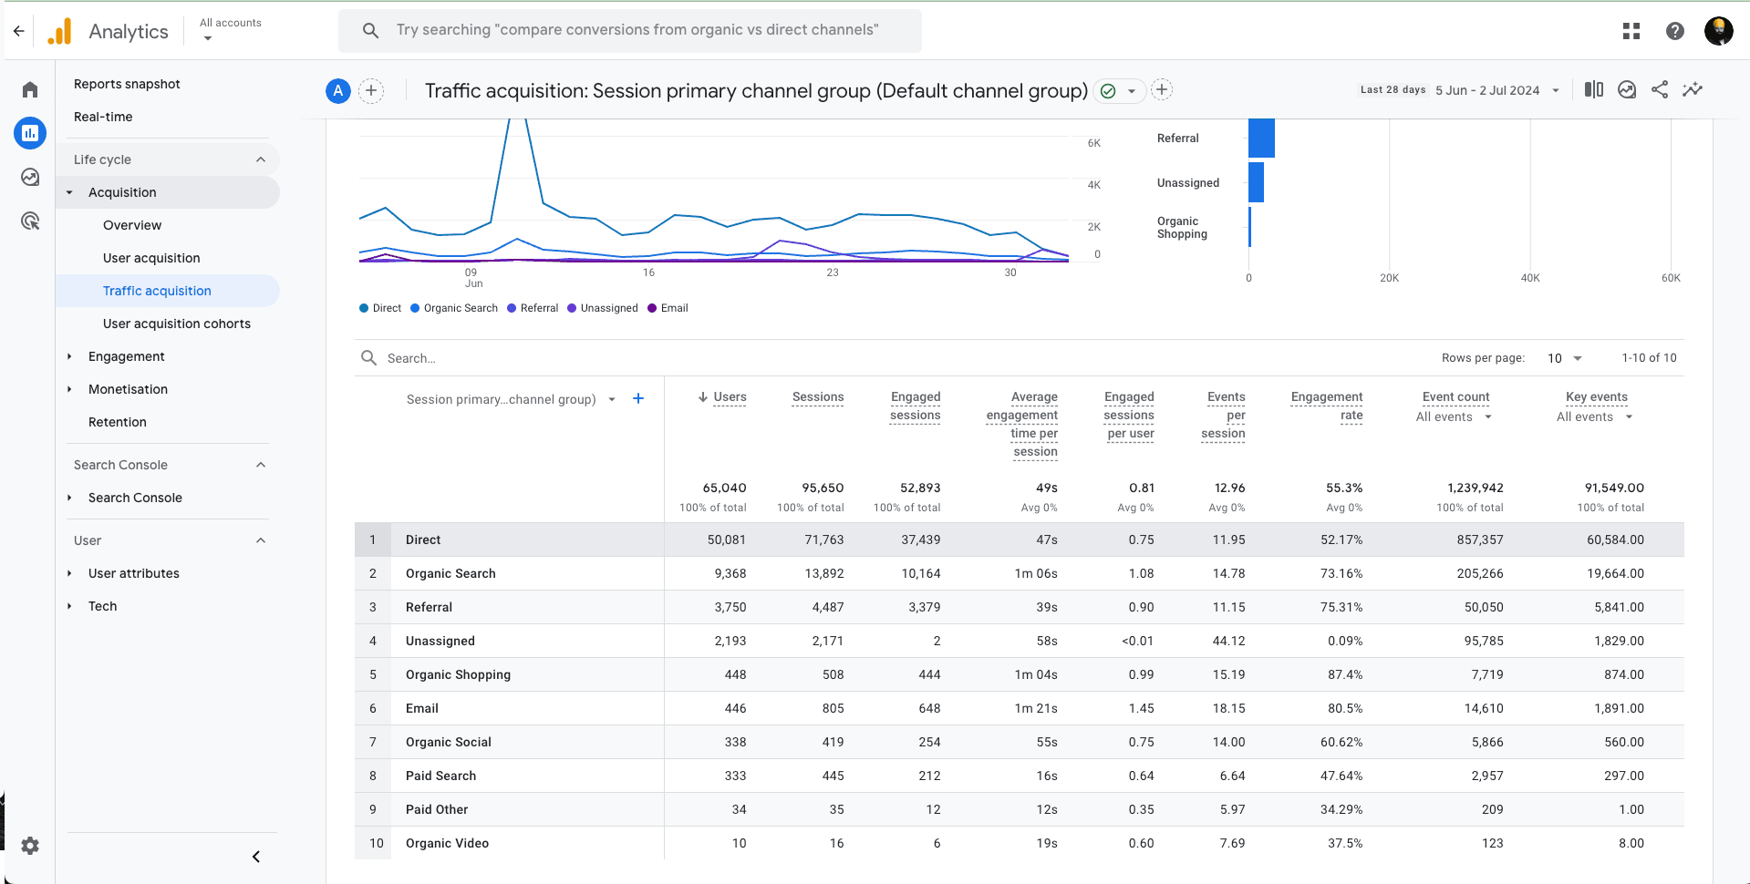Select the All Users segment A
The image size is (1750, 884).
338,90
